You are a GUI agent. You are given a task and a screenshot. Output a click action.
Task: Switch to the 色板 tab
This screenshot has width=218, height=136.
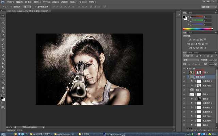[x=190, y=13]
